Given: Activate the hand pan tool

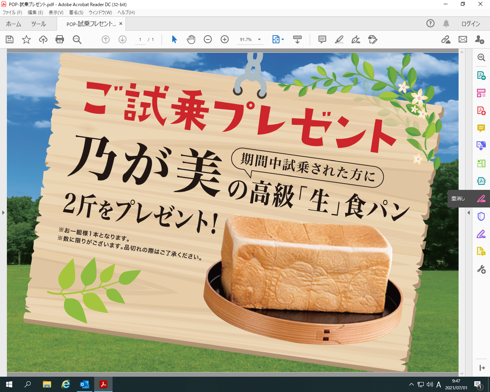Looking at the screenshot, I should point(191,39).
